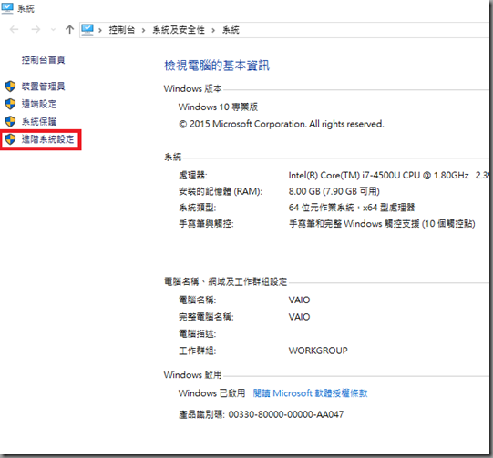This screenshot has width=493, height=458.
Task: Click the back navigation arrow
Action: click(15, 30)
